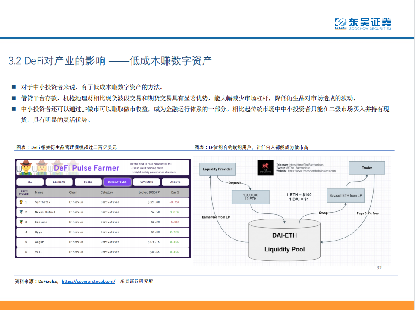
Task: Click the medal icon next to Erasure
Action: pyautogui.click(x=20, y=222)
